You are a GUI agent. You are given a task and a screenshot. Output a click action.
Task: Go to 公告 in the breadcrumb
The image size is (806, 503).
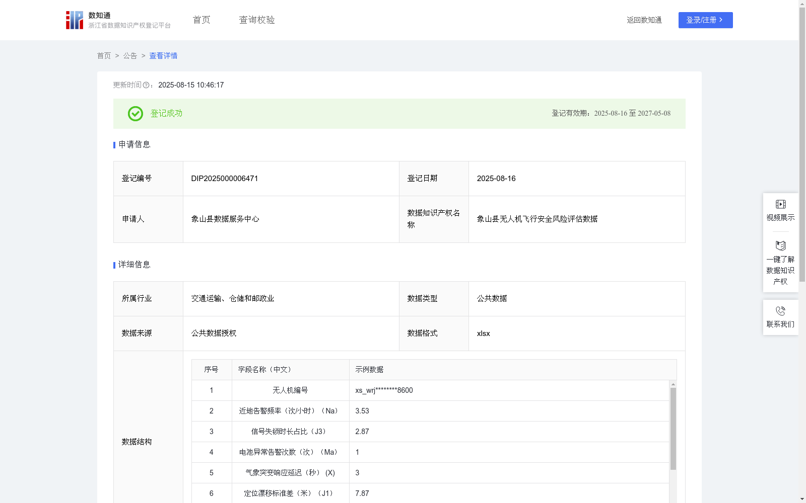130,56
